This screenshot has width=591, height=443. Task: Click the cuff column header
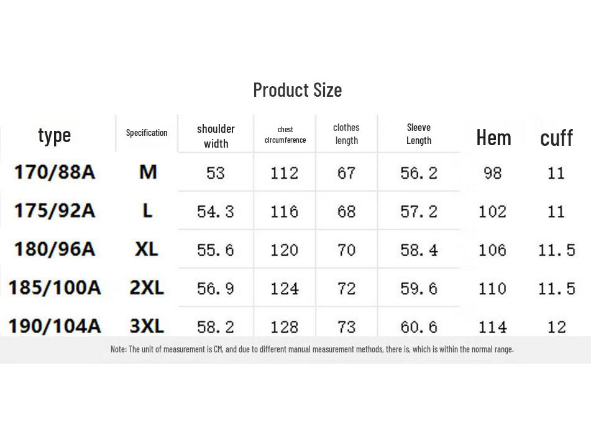click(556, 138)
